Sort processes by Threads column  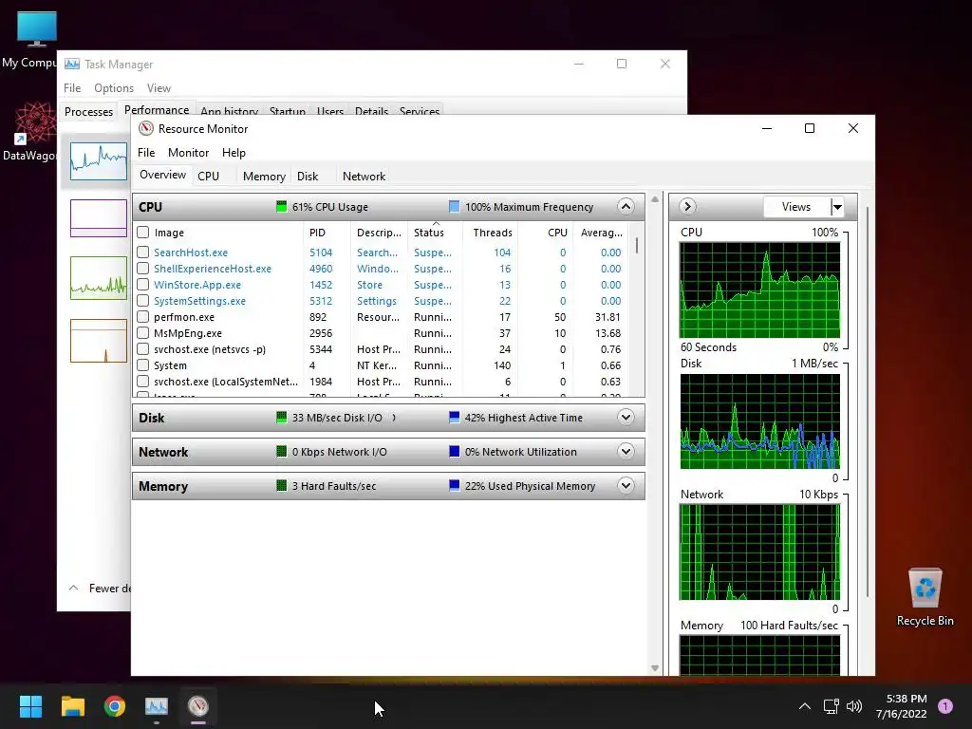click(493, 233)
